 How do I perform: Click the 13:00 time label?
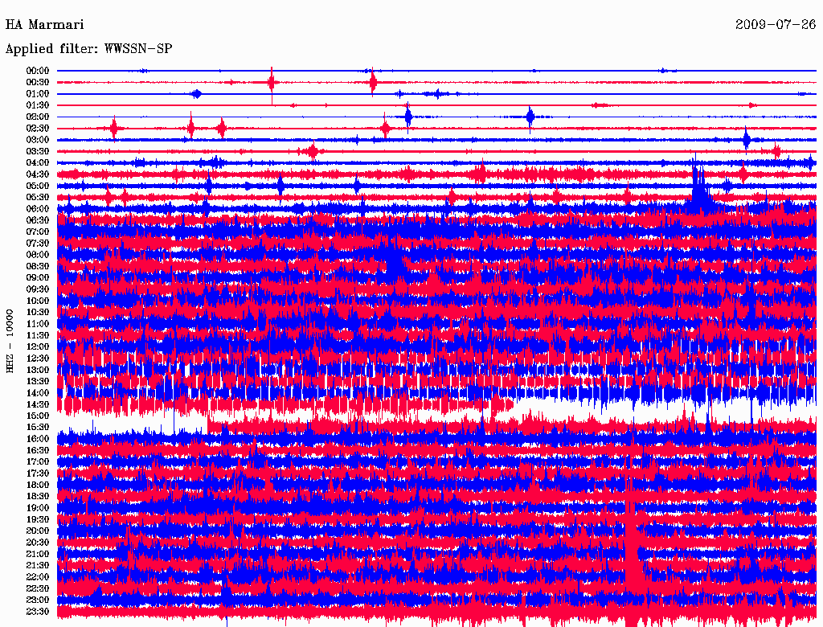tap(38, 371)
